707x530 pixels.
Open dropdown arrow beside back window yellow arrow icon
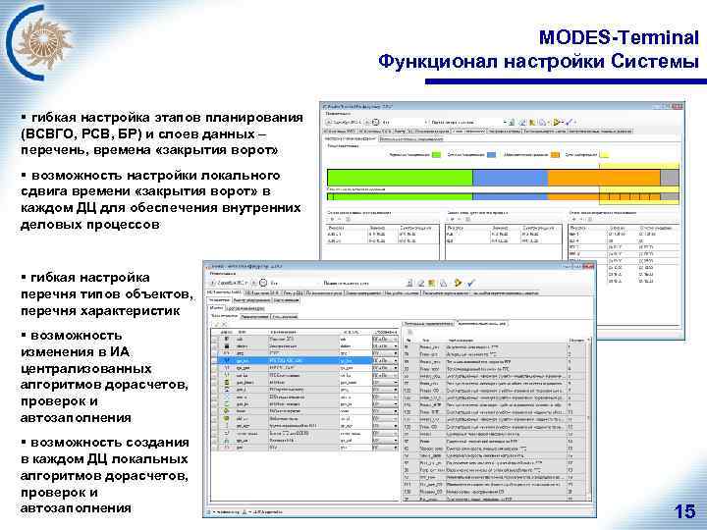coord(563,122)
